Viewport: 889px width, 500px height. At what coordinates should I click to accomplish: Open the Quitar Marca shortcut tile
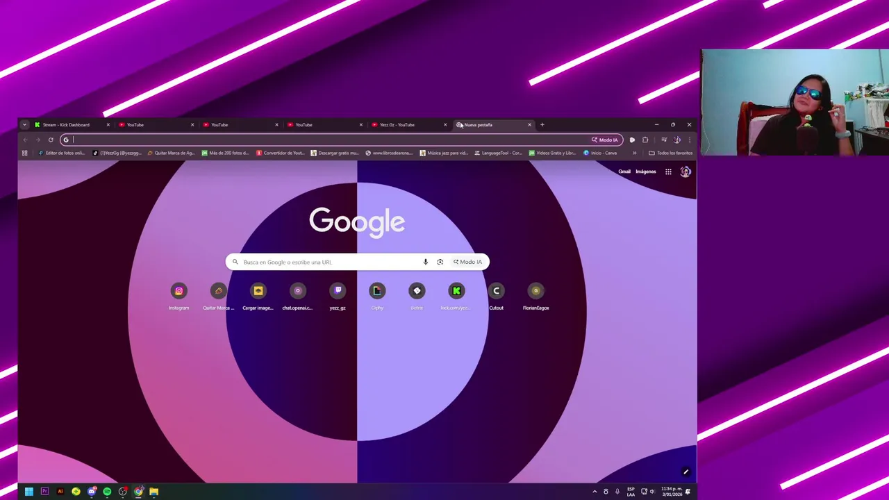click(x=218, y=297)
